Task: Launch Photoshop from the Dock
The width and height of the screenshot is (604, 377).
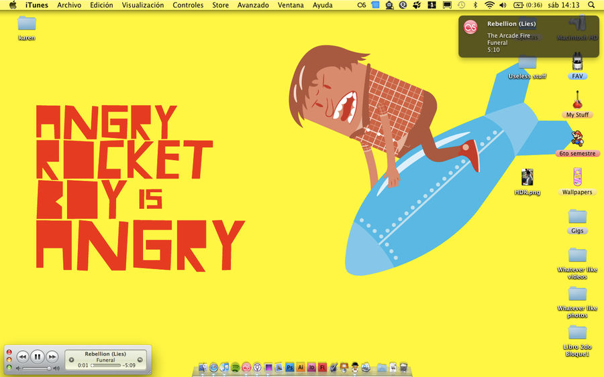Action: pos(290,368)
